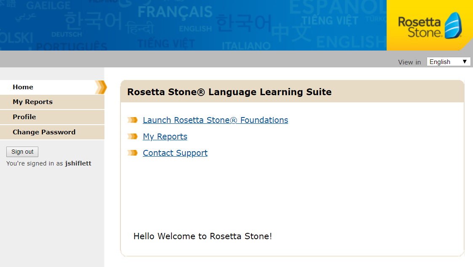Launch Rosetta Stone Foundations
Screen dimensions: 473x267
215,120
